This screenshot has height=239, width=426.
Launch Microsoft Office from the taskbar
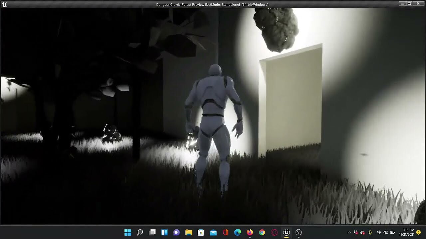coord(225,232)
